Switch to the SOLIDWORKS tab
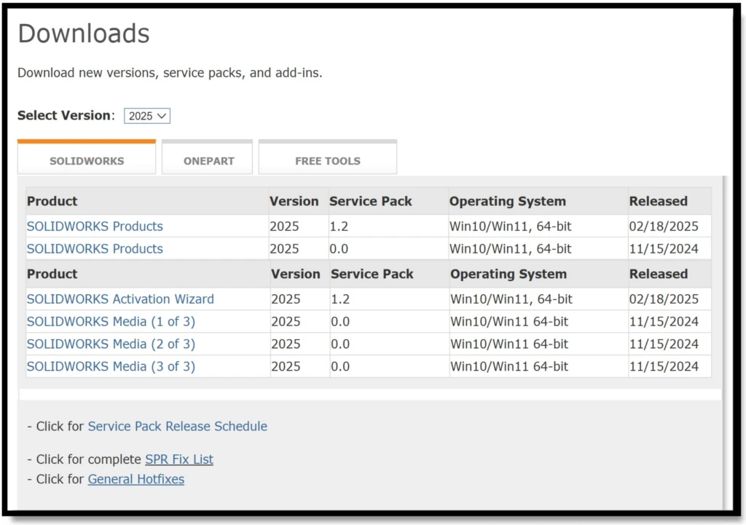The width and height of the screenshot is (746, 525). [87, 161]
